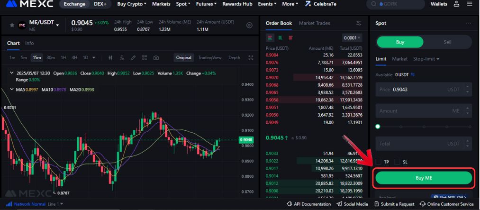Select the drawing pencil tool
This screenshot has width=480, height=210.
133,57
